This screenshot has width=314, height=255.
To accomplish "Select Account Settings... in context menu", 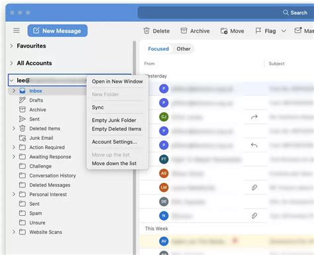I will pos(115,142).
